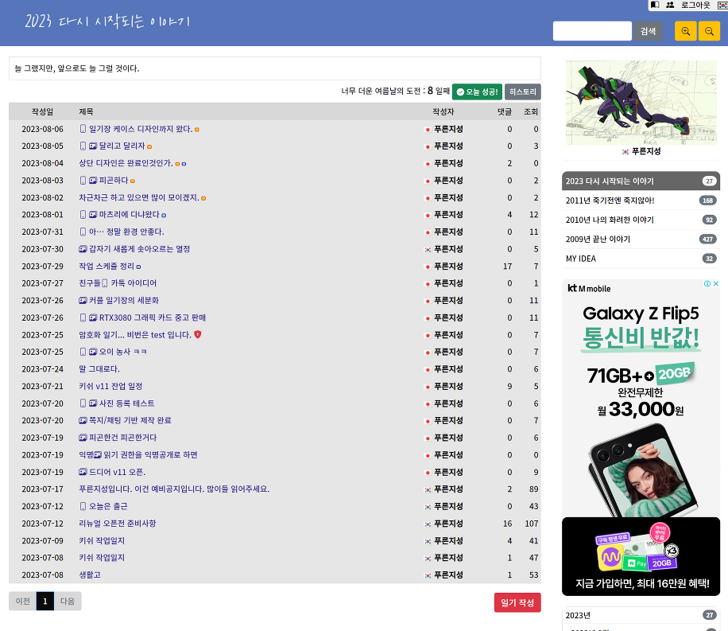Close the kt M mobile advertisement
This screenshot has height=631, width=728.
click(715, 284)
